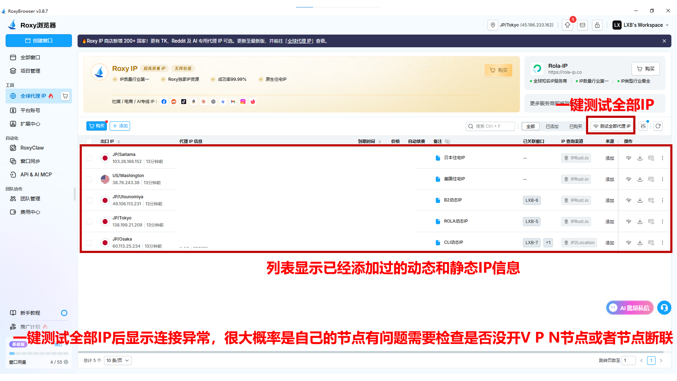Screen dimensions: 677x381
Task: Click the LXB-6 linked window tag
Action: point(532,200)
